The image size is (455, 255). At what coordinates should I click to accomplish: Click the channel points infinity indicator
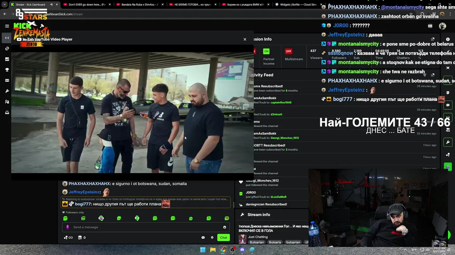[68, 238]
